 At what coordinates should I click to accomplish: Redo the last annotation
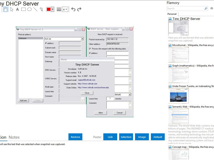coord(79,9)
